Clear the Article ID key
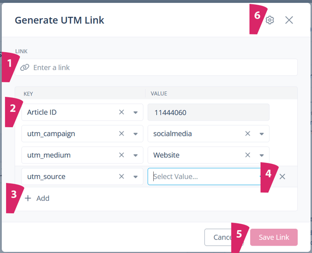Viewport: 312px width, 253px height. pyautogui.click(x=122, y=112)
